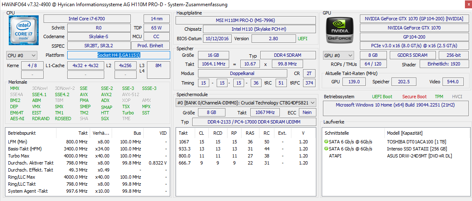Click the AES-NI feature label
Viewport: 472px width, 201px height.
pos(16,119)
